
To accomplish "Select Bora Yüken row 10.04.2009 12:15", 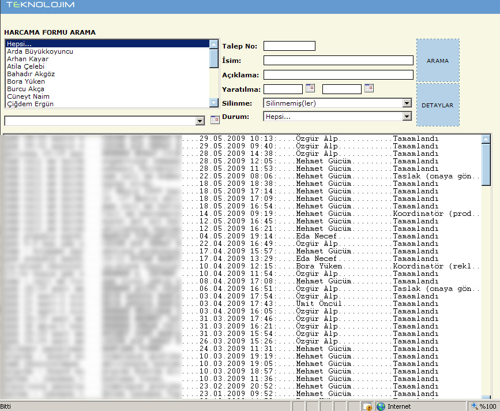I will pos(242,266).
